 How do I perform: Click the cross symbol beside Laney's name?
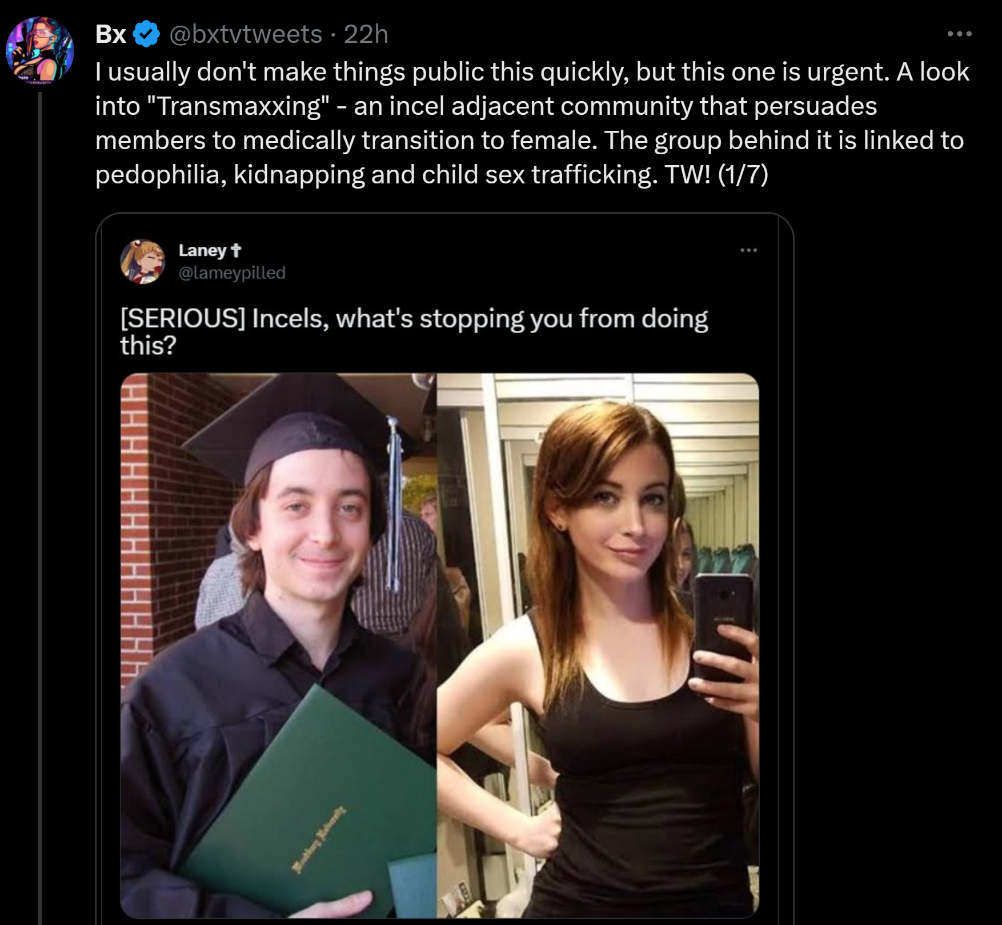click(236, 250)
